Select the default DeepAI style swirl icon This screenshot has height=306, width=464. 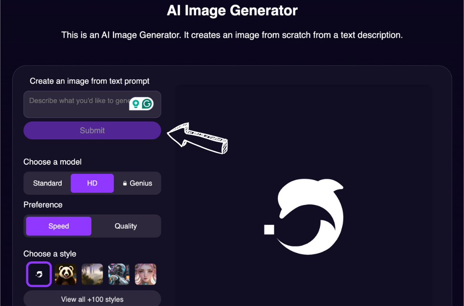pos(39,274)
